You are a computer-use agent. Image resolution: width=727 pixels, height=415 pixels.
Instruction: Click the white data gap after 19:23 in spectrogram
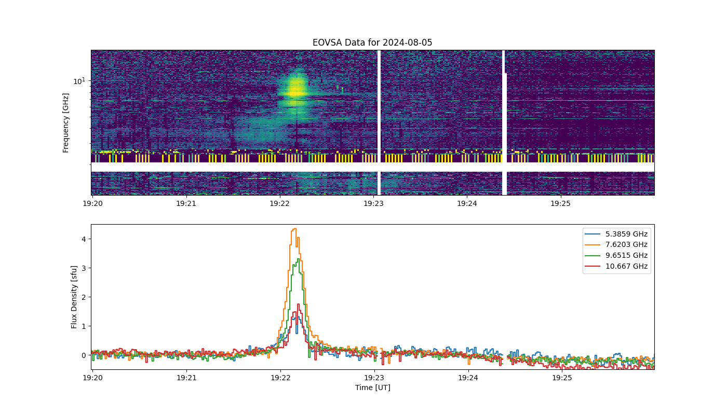(379, 122)
